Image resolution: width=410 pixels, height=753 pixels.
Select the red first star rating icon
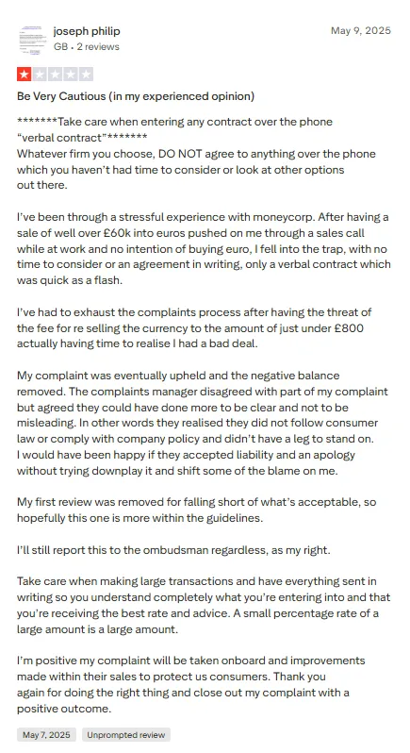[24, 75]
